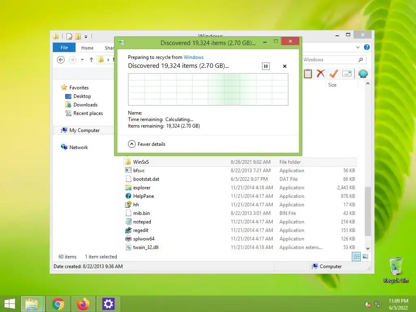The width and height of the screenshot is (416, 312).
Task: Open Explorer Help question mark
Action: [367, 47]
